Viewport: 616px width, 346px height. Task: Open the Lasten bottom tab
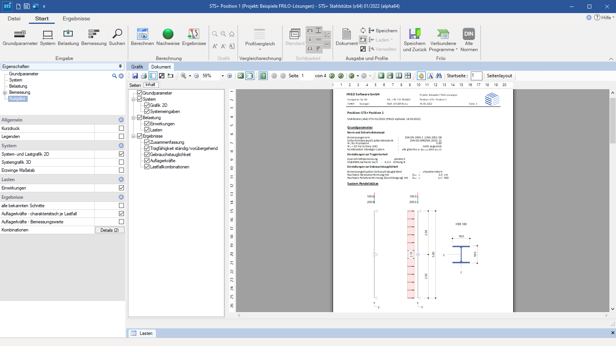click(x=142, y=333)
